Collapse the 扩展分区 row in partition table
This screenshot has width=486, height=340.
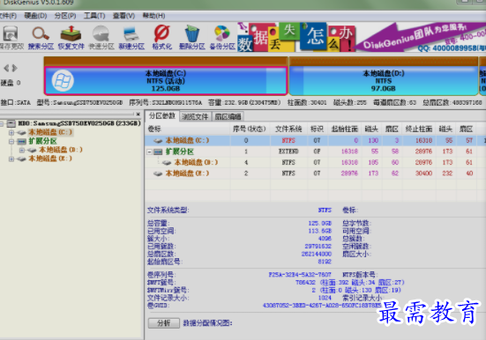(x=149, y=152)
